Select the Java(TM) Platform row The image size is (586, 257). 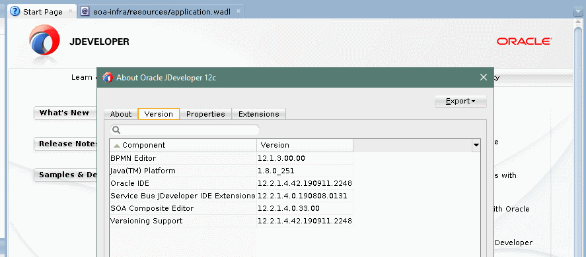click(x=231, y=171)
